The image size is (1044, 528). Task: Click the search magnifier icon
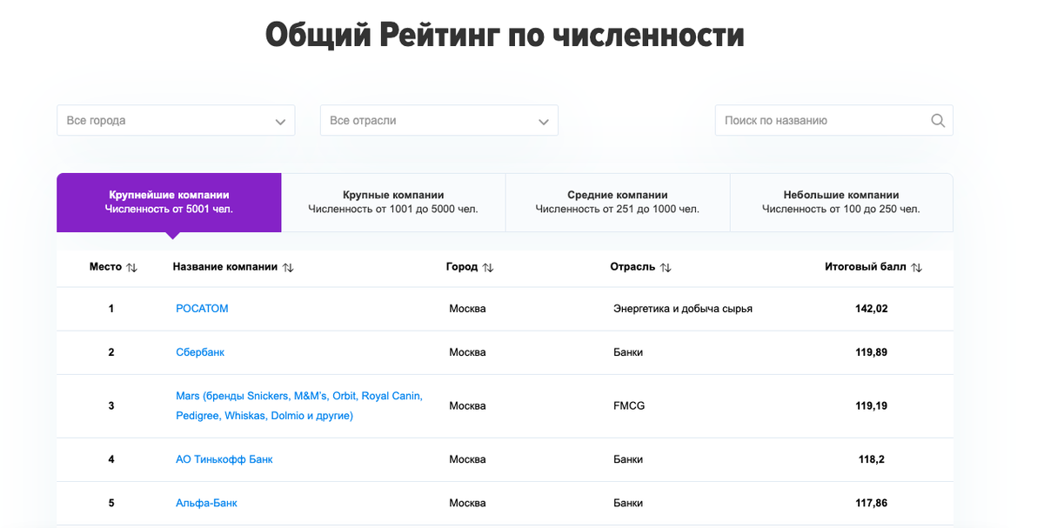[937, 121]
